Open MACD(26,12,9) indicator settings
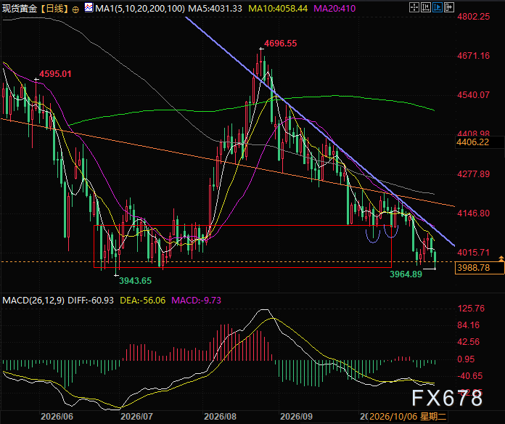The image size is (505, 424). pyautogui.click(x=33, y=301)
